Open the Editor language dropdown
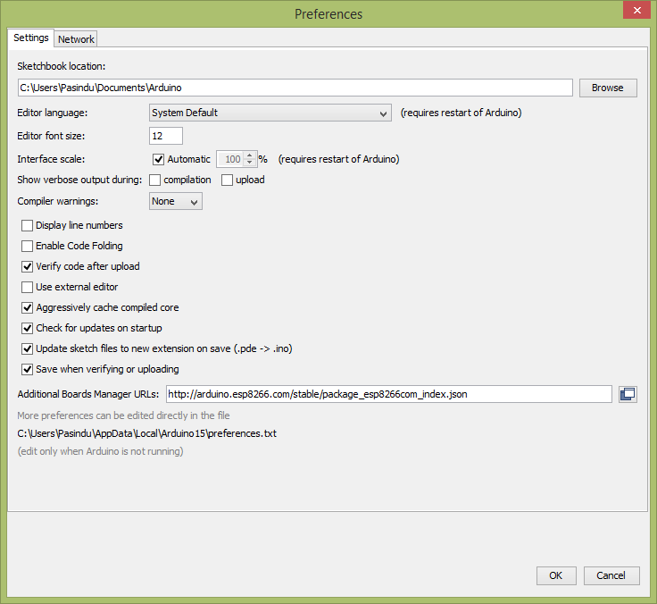The width and height of the screenshot is (657, 604). [270, 113]
